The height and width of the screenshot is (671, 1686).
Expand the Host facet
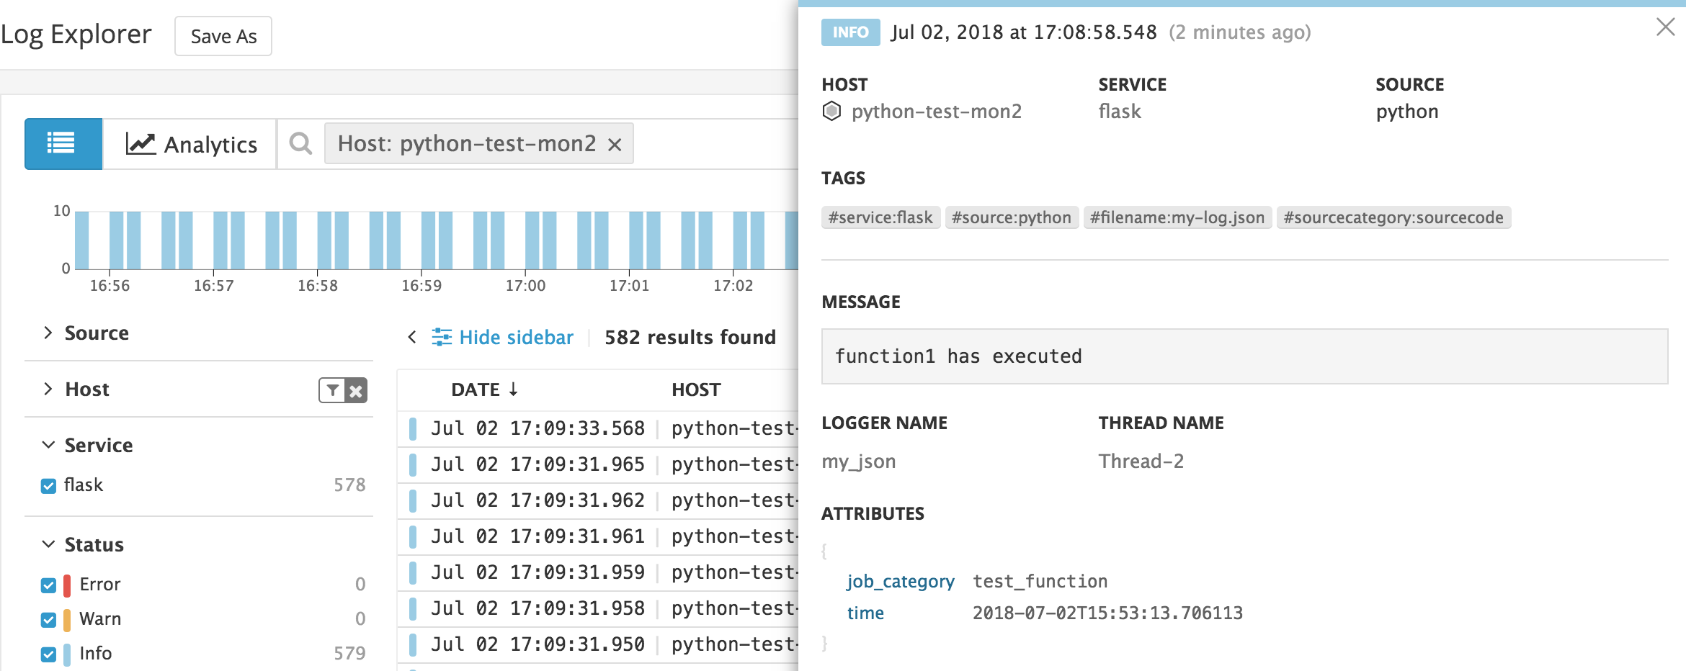(48, 389)
